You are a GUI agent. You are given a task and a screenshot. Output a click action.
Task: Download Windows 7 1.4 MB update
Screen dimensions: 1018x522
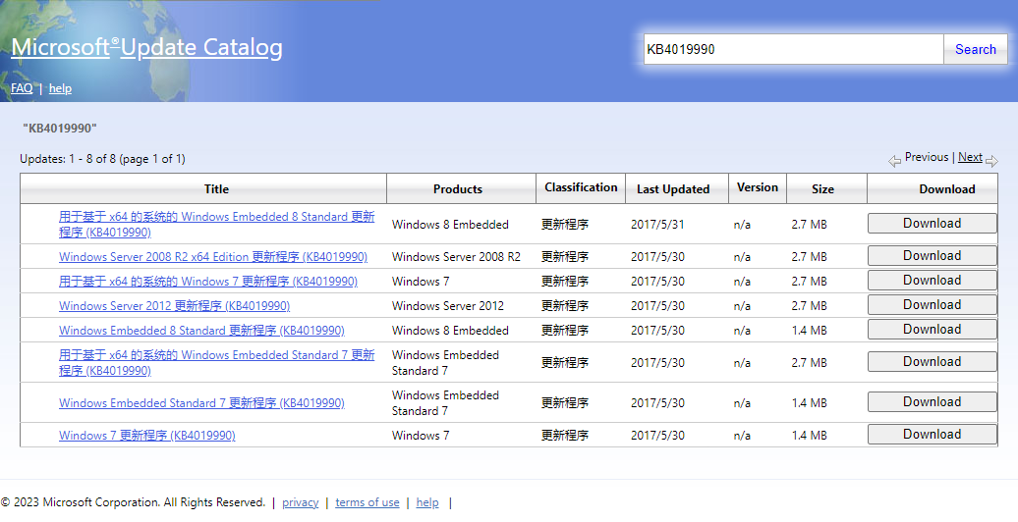932,435
